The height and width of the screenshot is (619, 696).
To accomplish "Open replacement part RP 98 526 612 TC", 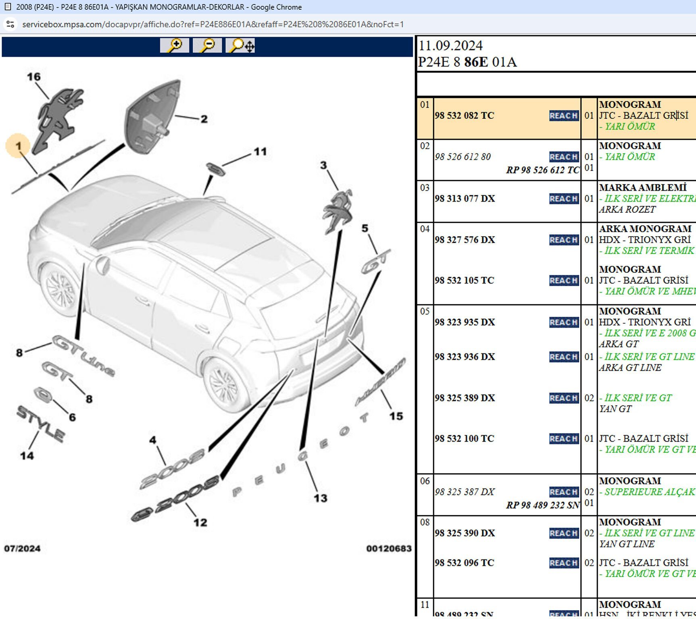I will [542, 170].
